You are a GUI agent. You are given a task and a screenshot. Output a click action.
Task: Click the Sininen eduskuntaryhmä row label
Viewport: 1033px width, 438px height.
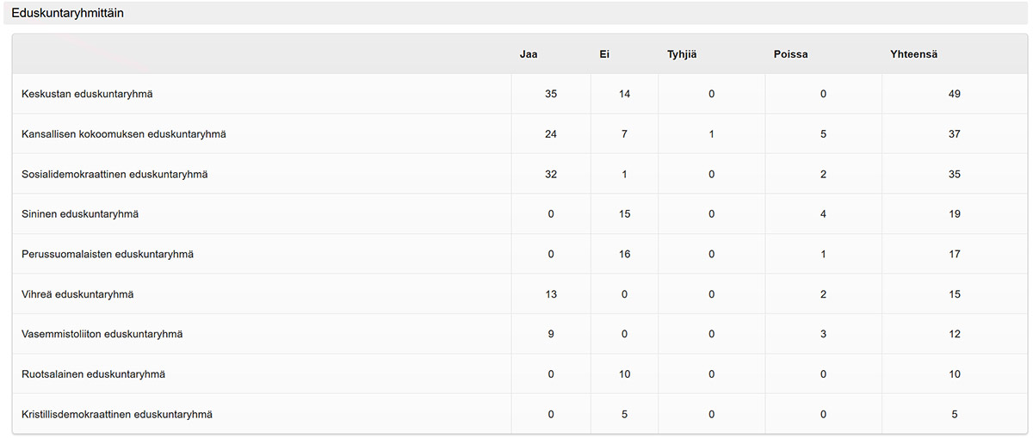click(80, 214)
